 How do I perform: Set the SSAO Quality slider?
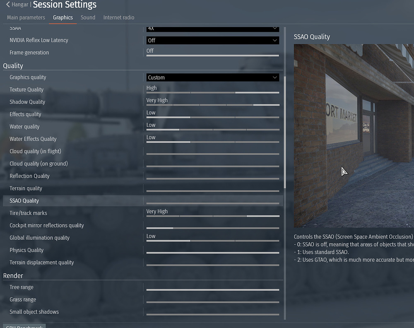[212, 203]
